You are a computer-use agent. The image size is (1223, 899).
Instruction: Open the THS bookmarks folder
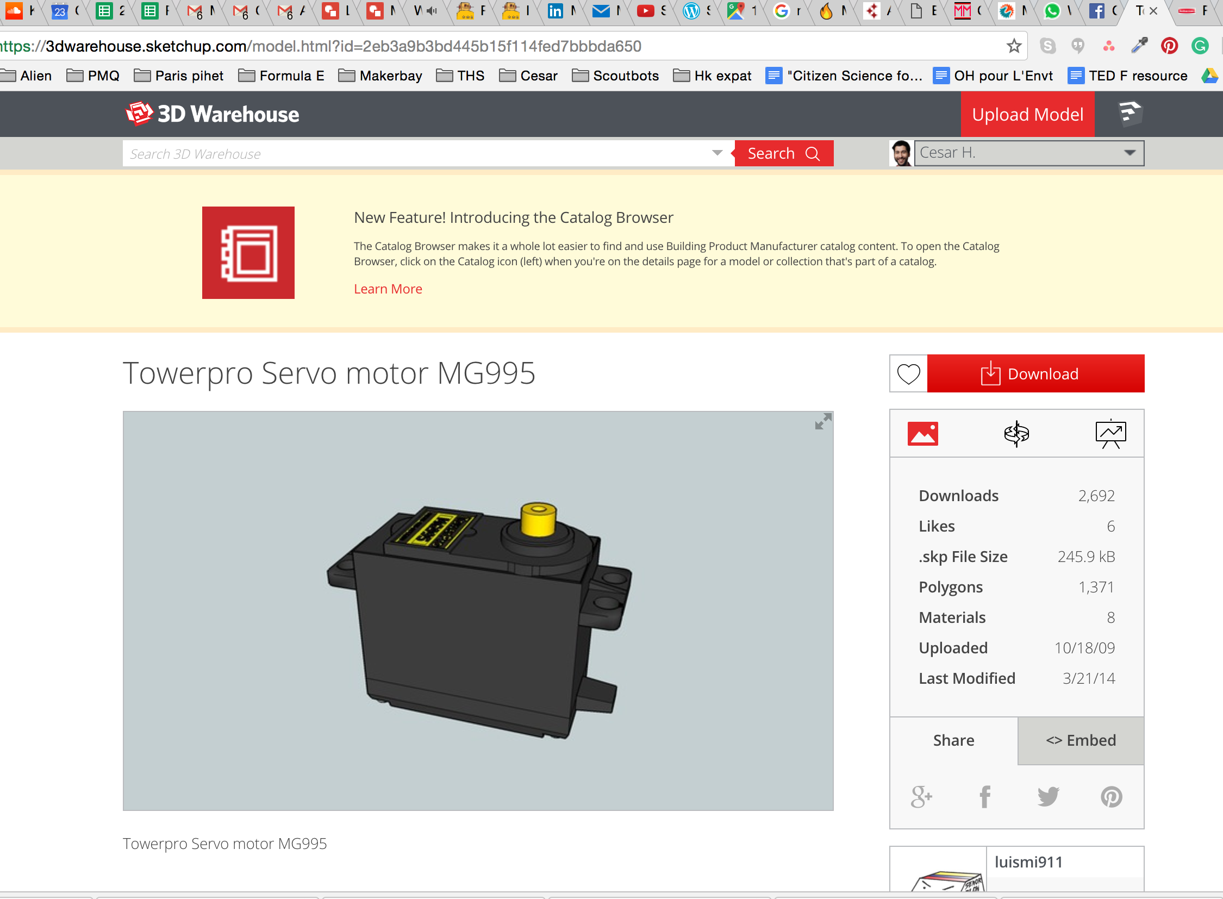coord(460,76)
